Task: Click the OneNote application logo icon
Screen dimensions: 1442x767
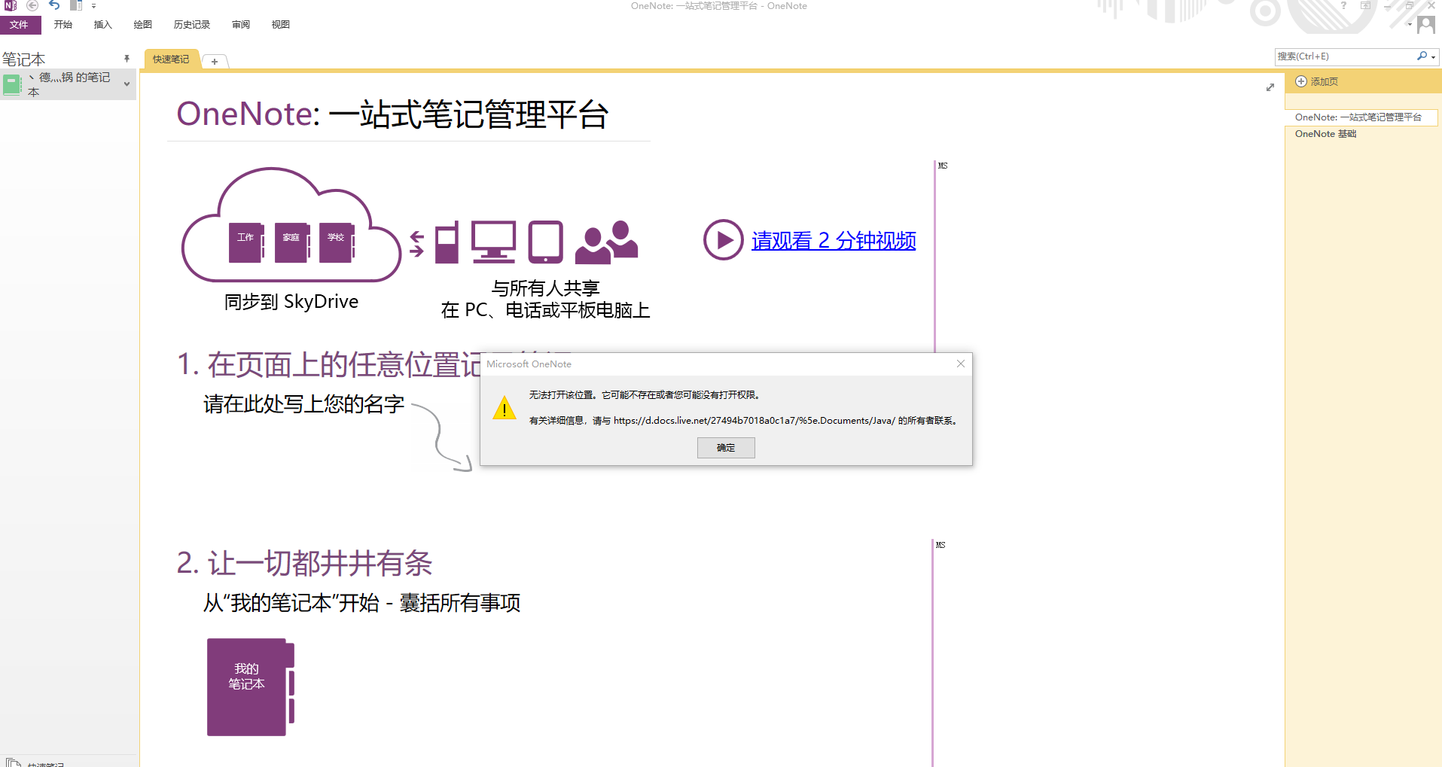Action: pos(11,5)
